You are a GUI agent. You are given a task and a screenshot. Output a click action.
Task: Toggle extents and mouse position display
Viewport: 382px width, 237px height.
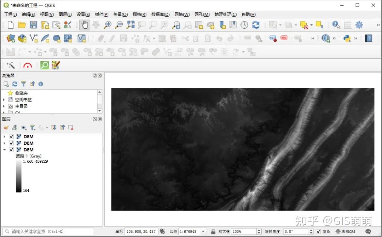162,231
